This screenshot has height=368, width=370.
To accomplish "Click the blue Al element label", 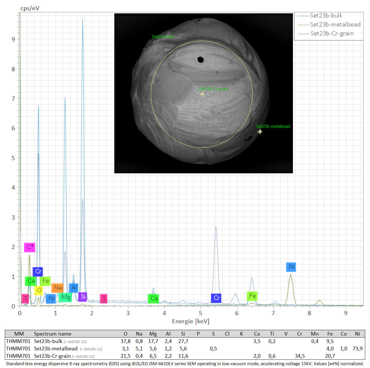I will click(x=74, y=288).
